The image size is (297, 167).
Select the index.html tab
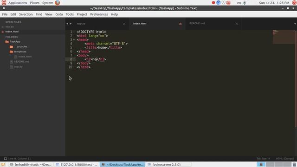(140, 24)
